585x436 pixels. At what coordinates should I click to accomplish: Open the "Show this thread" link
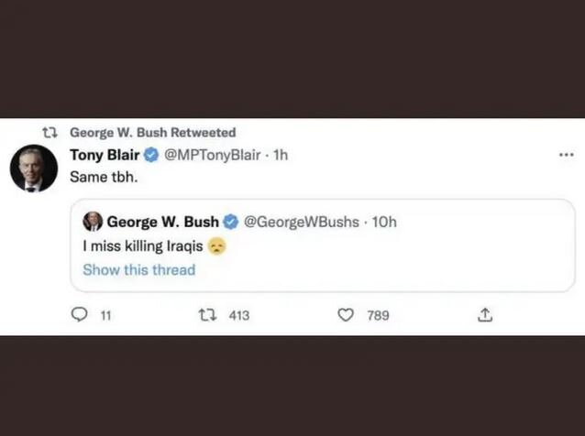(x=138, y=269)
